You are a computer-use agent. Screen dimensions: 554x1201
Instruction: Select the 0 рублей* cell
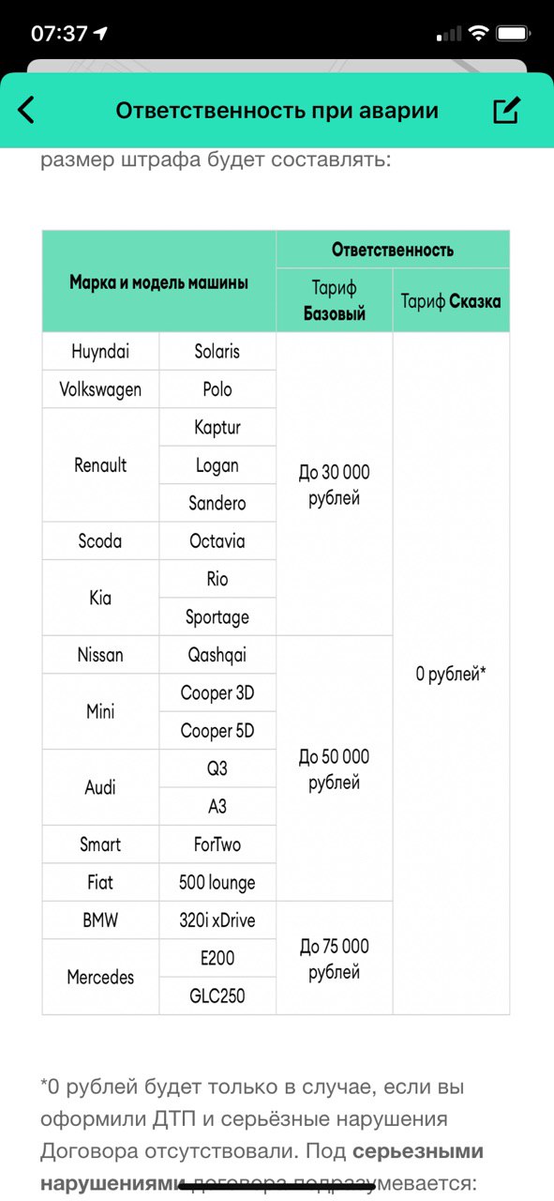click(451, 674)
